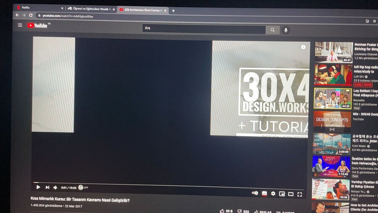Open the Norman Foster video thumbnail

click(333, 52)
